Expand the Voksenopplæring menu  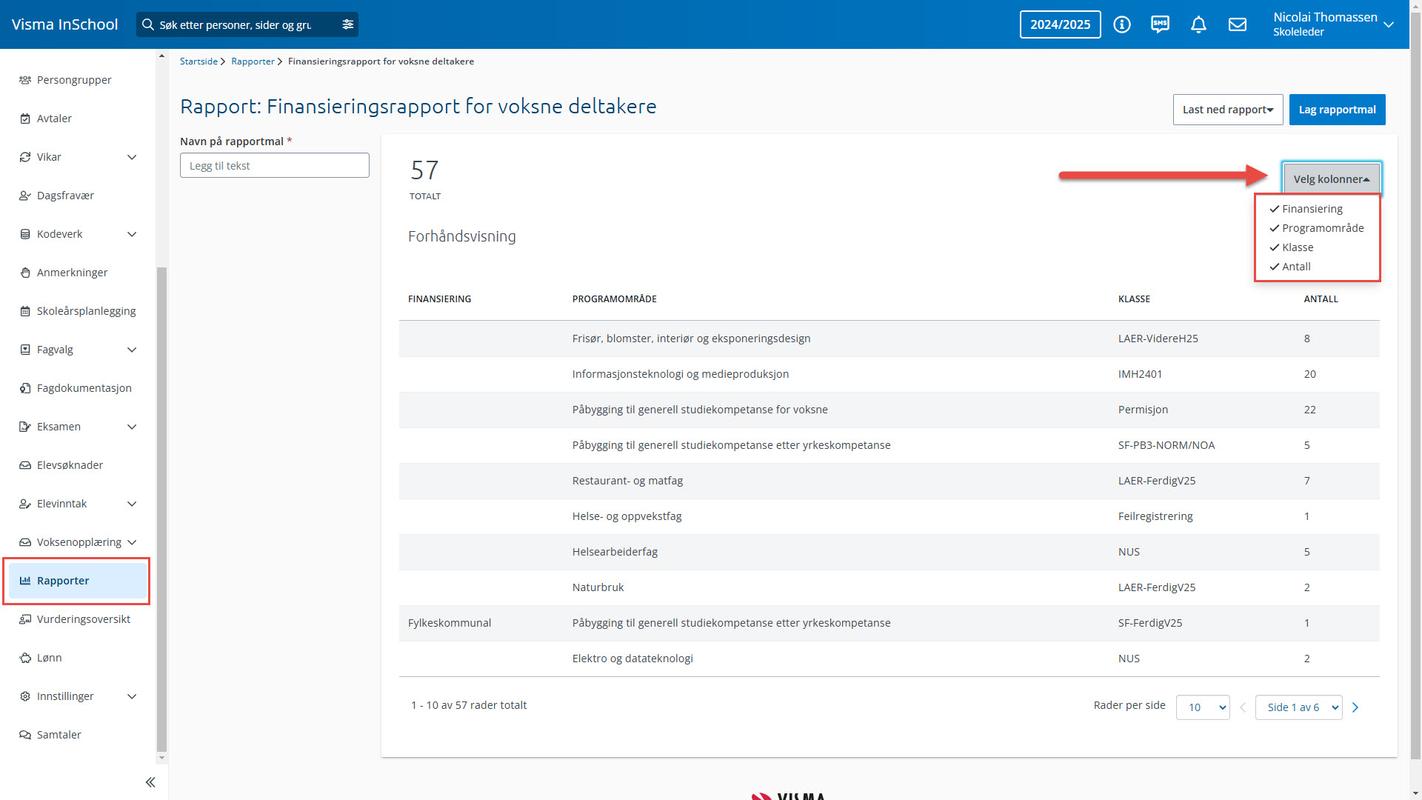point(132,542)
